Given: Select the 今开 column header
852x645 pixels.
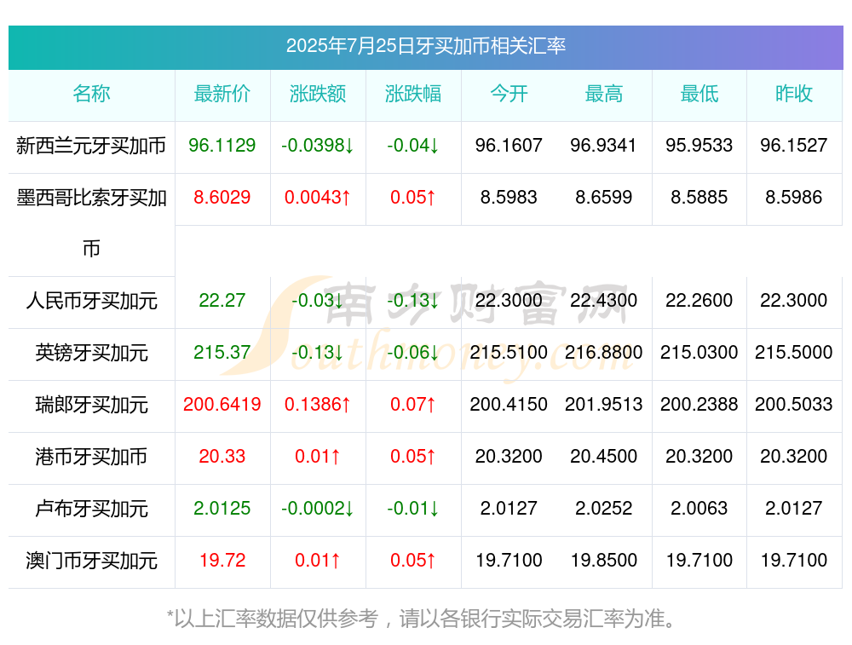Looking at the screenshot, I should click(x=509, y=94).
